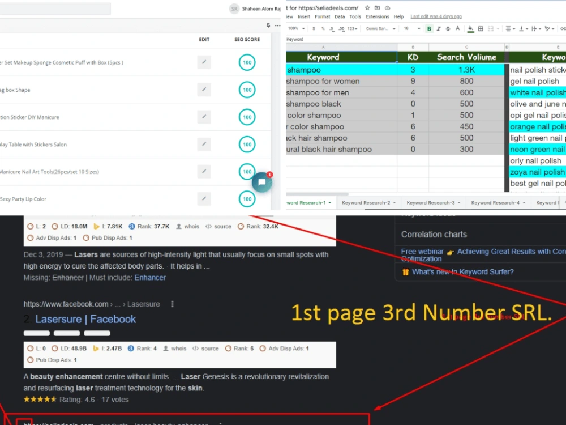
Task: Star the seliadeals spreadsheet
Action: click(367, 7)
